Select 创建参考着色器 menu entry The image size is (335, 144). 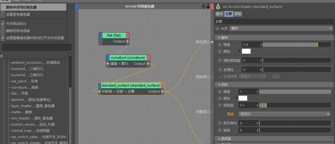pyautogui.click(x=33, y=15)
